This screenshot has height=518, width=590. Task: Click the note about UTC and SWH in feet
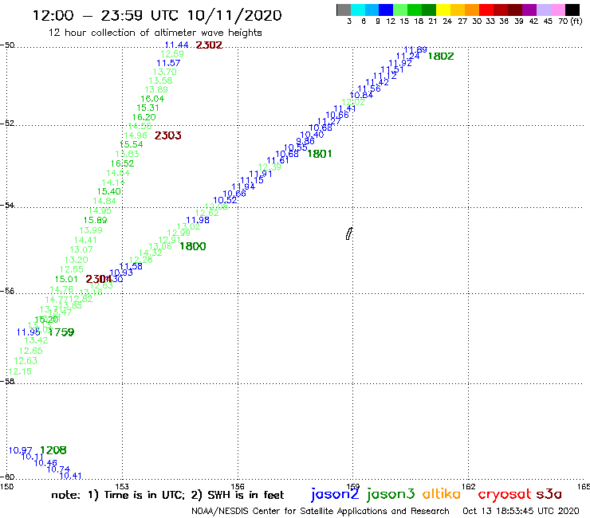[167, 495]
